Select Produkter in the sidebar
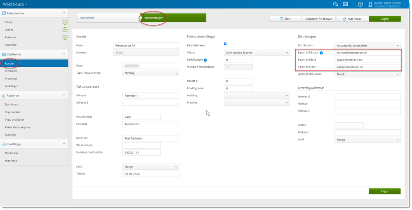Image resolution: width=412 pixels, height=210 pixels. click(11, 71)
